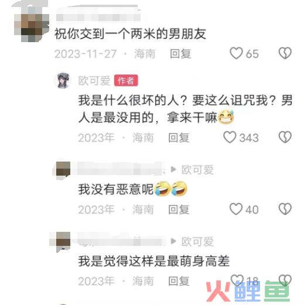The width and height of the screenshot is (304, 305).
Task: Dislike the top comment via broken heart
Action: 285,53
